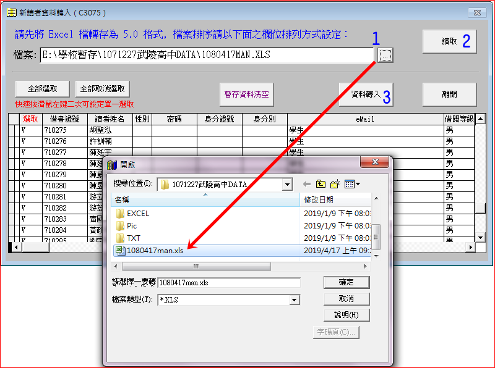The image size is (495, 368).
Task: Click the 借書證號 column header
Action: [x=65, y=119]
